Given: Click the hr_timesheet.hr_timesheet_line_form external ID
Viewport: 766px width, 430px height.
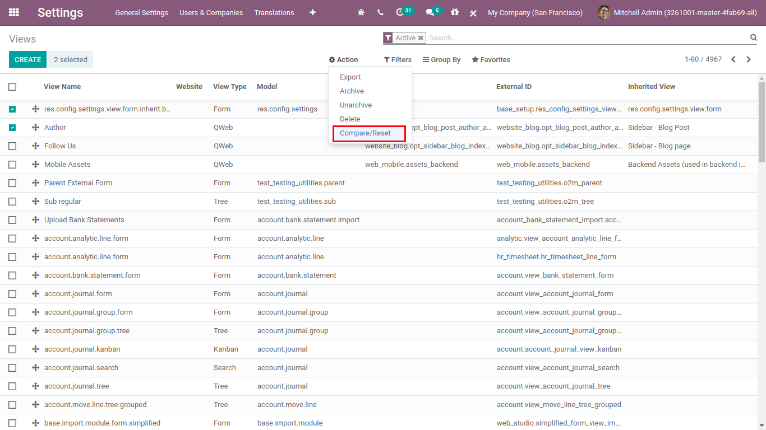Looking at the screenshot, I should coord(556,257).
